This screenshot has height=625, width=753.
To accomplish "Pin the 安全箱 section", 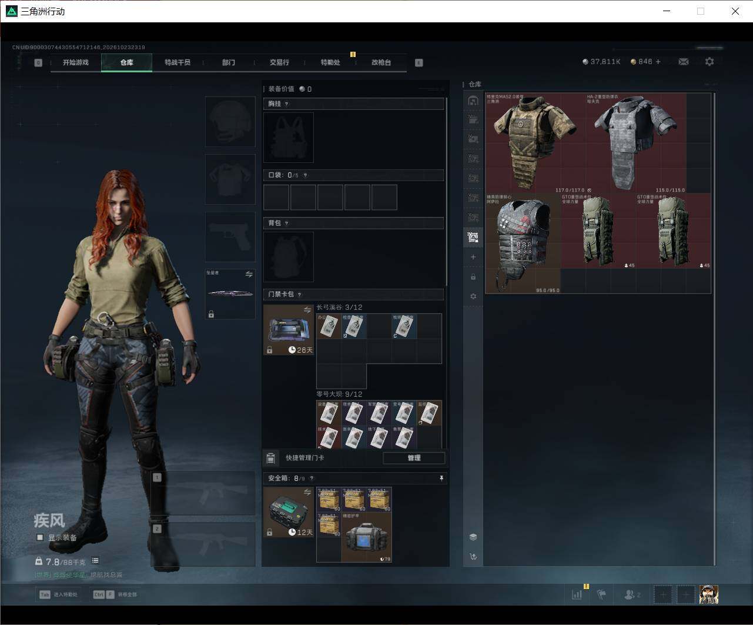I will click(x=441, y=479).
